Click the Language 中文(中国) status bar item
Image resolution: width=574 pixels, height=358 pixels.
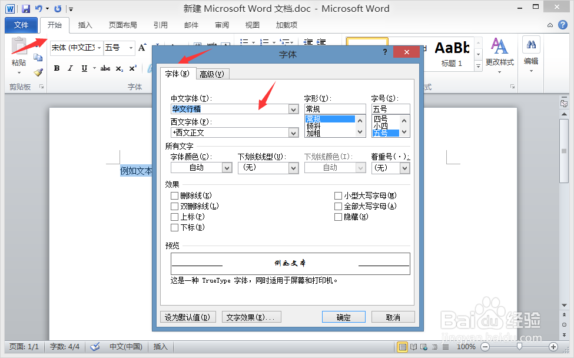tap(125, 346)
